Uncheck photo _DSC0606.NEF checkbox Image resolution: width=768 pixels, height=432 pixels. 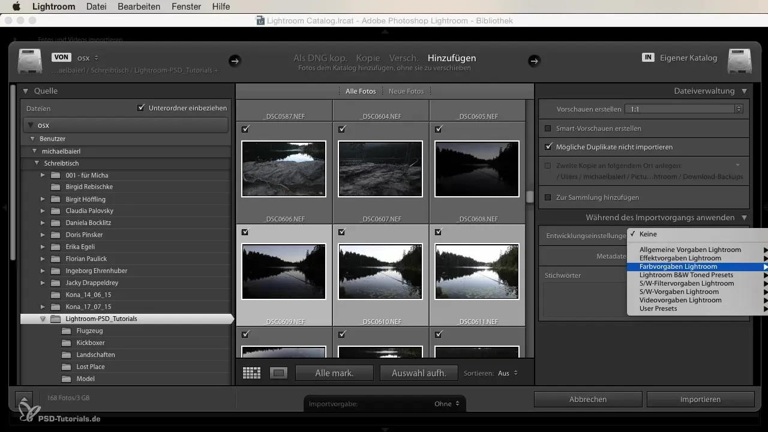pos(245,129)
